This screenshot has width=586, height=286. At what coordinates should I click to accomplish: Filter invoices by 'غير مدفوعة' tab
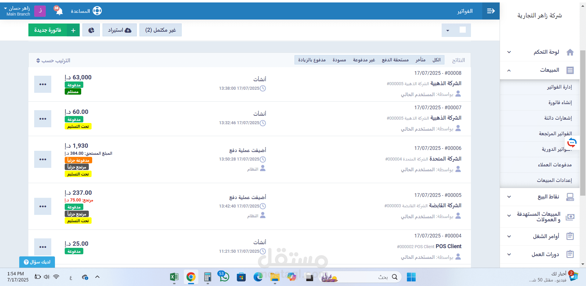tap(364, 60)
